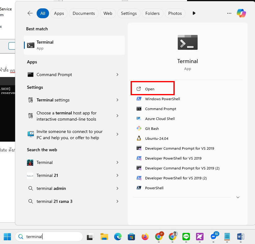Expand the 'terminal admin' suggestion chevron
Screen dimensions: 255x244
tap(117, 188)
